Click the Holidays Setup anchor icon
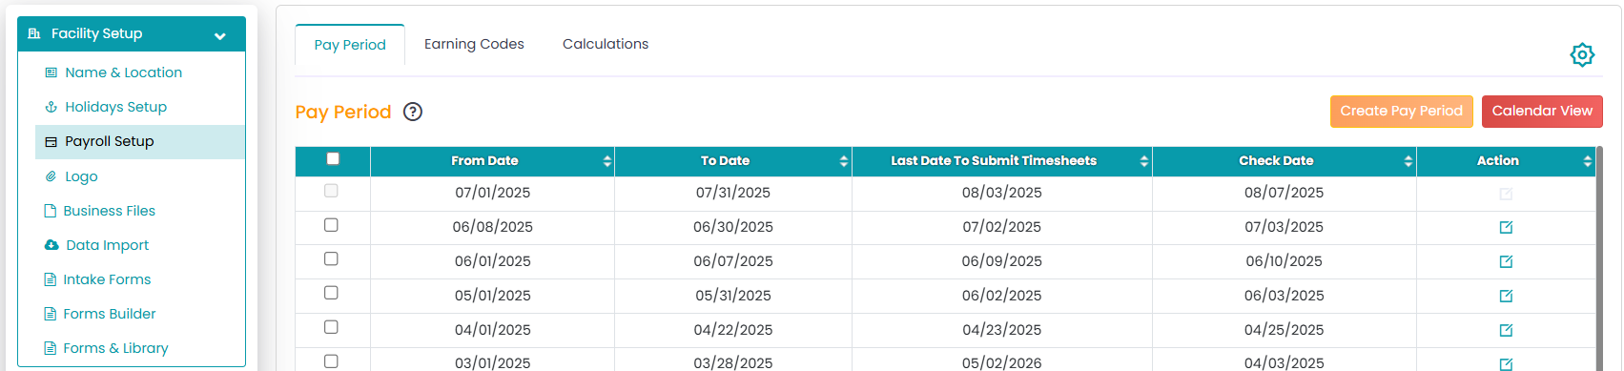The width and height of the screenshot is (1624, 371). (51, 107)
